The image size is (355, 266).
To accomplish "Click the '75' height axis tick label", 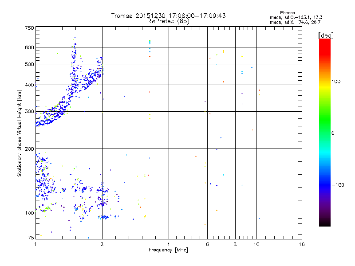I will (x=31, y=238).
